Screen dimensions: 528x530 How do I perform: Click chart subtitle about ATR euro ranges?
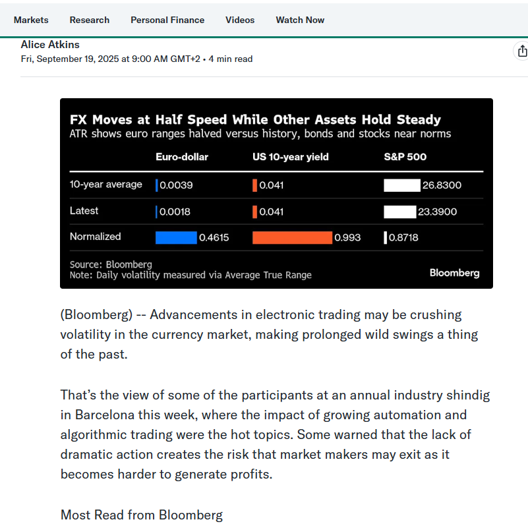(260, 134)
